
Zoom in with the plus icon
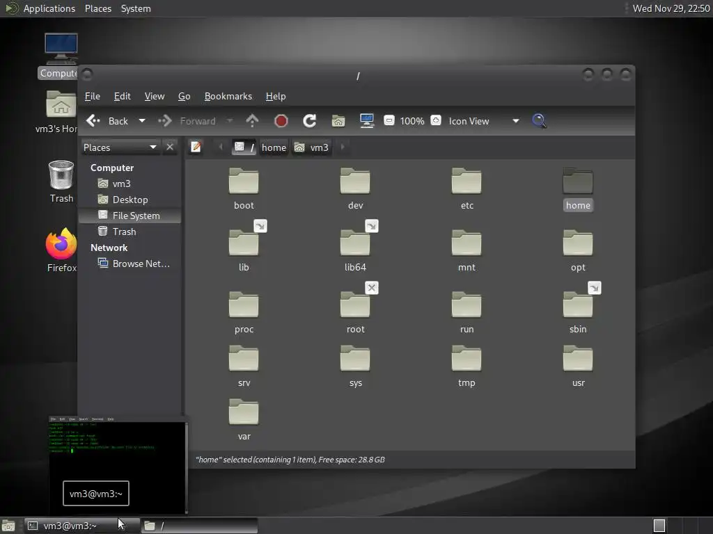436,120
